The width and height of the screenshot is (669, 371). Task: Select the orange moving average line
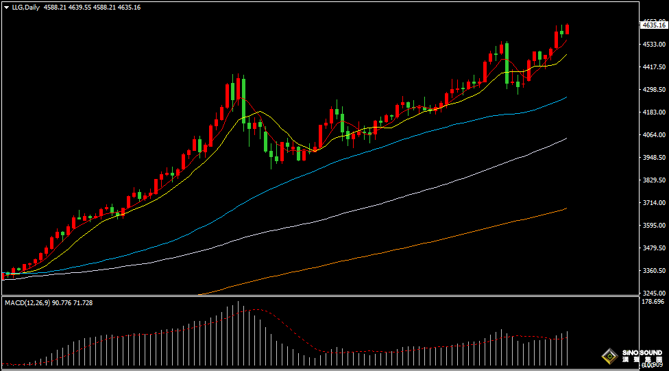click(x=411, y=245)
